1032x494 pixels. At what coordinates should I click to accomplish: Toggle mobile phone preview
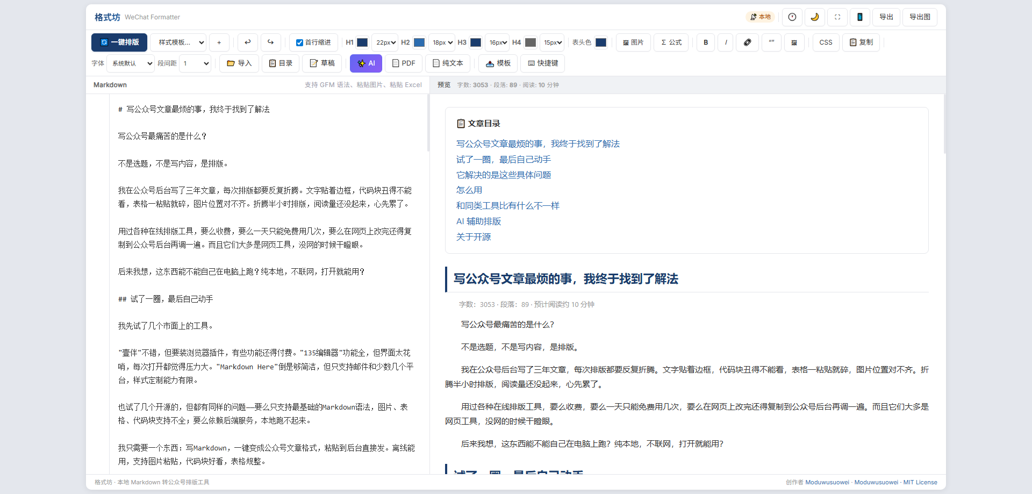tap(860, 17)
